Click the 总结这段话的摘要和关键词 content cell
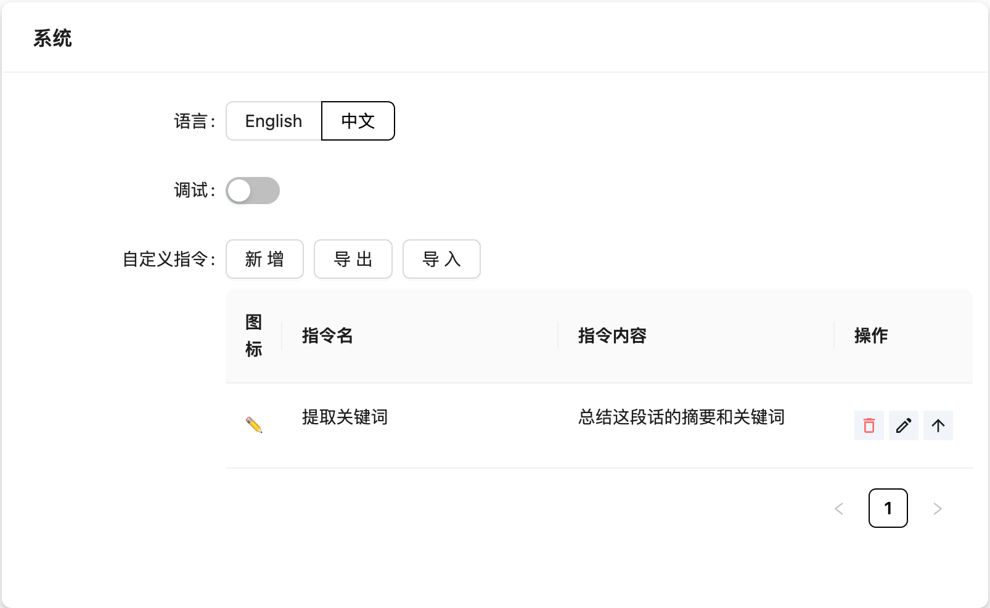The height and width of the screenshot is (608, 990). (681, 417)
